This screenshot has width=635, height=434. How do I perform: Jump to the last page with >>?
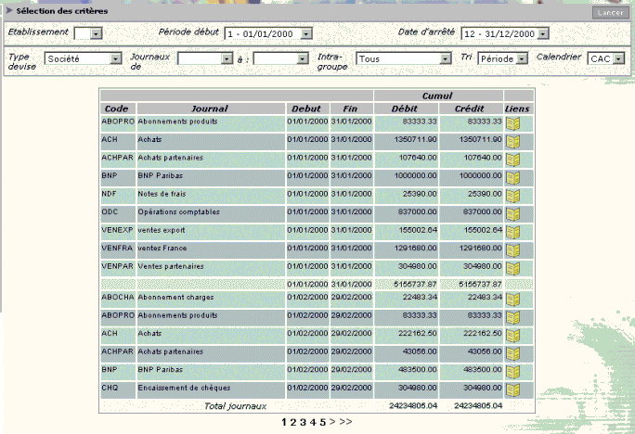pyautogui.click(x=345, y=422)
